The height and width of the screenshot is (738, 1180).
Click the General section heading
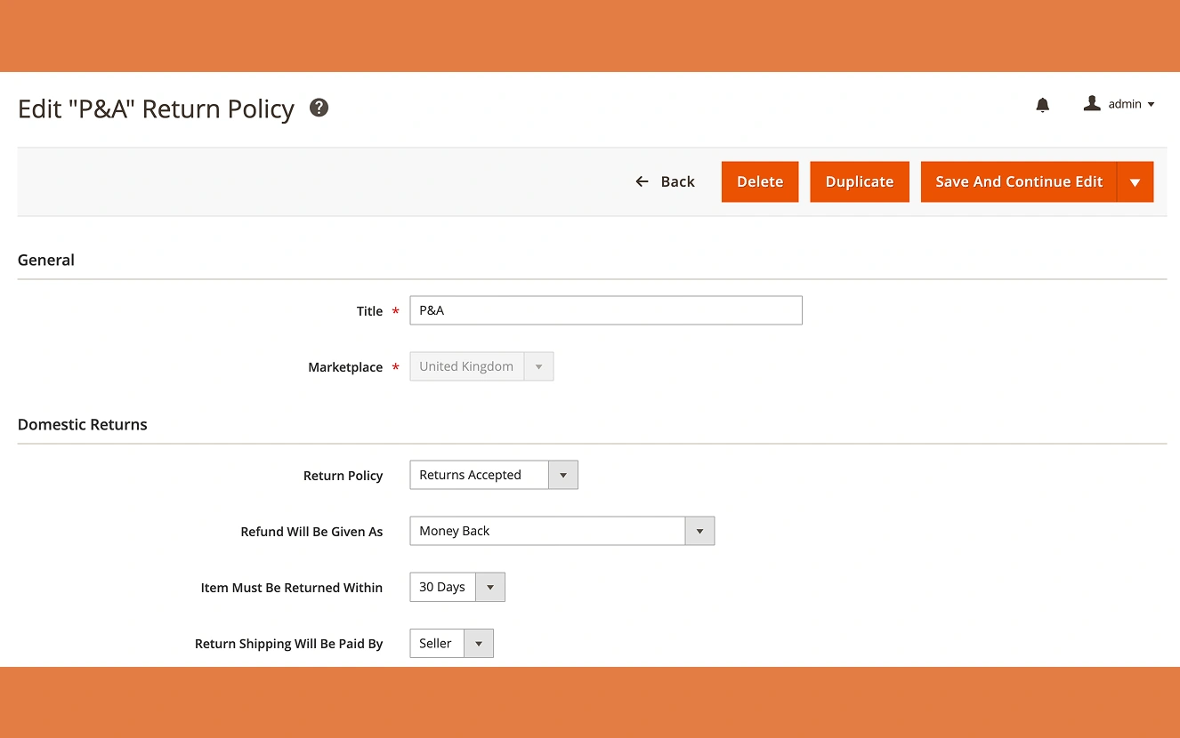click(46, 260)
